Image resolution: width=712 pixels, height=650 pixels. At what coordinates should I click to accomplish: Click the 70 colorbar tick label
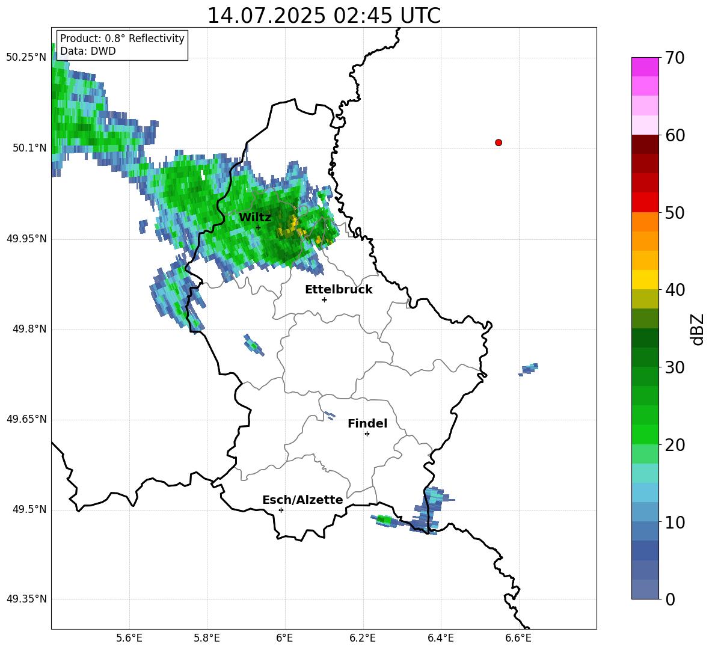(x=675, y=58)
